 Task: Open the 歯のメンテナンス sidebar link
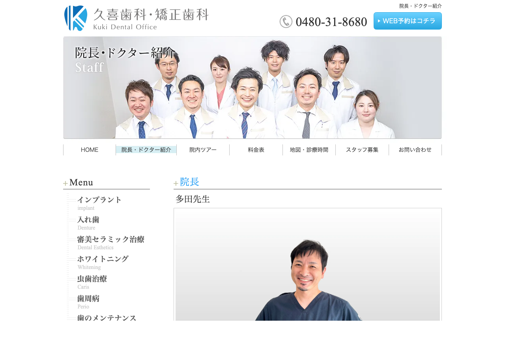107,318
